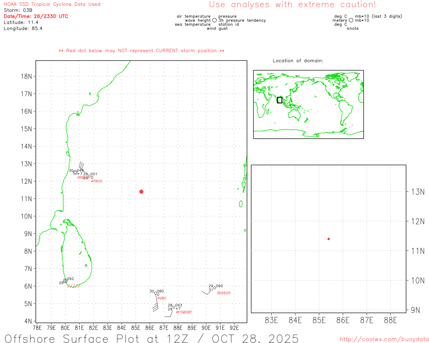Click the 4N latitude axis label
The height and width of the screenshot is (343, 429).
[28, 321]
